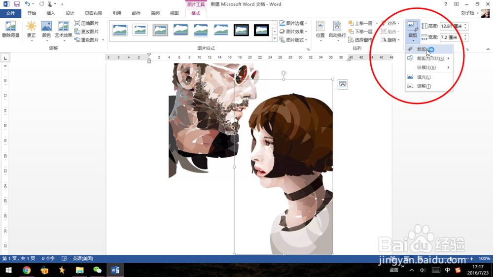The width and height of the screenshot is (493, 277).
Task: Select Crop (裁剪) in the dropdown menu
Action: [429, 49]
